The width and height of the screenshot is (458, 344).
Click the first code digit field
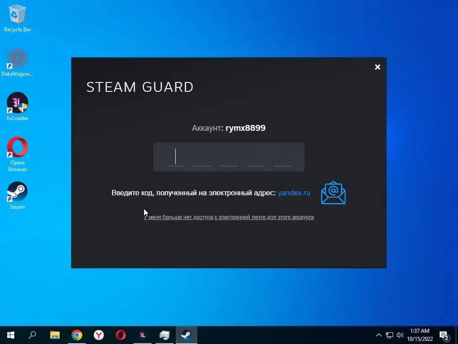pyautogui.click(x=175, y=157)
